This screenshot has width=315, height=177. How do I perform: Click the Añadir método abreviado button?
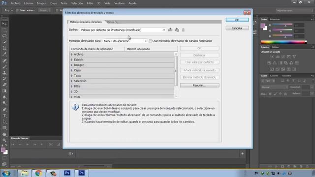199,70
